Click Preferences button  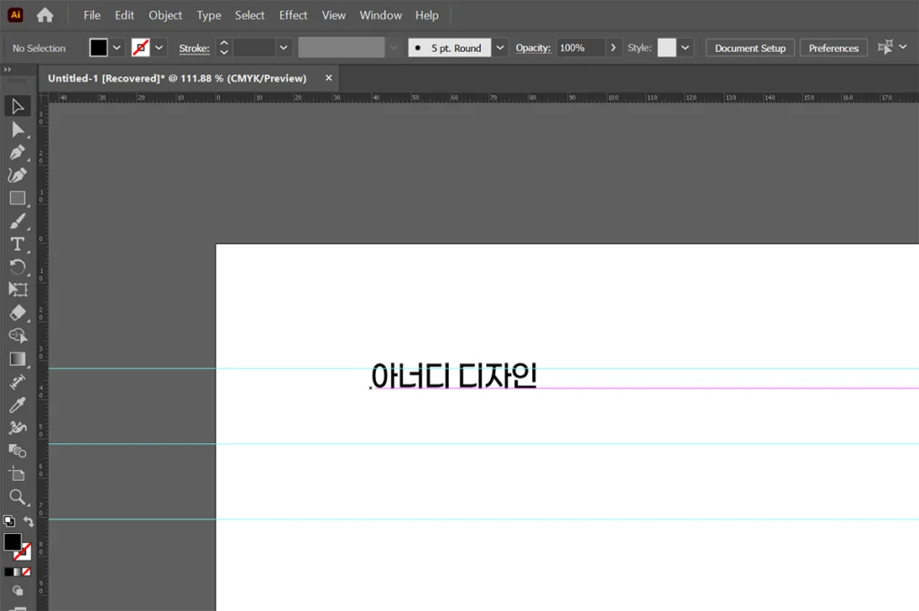[x=834, y=48]
